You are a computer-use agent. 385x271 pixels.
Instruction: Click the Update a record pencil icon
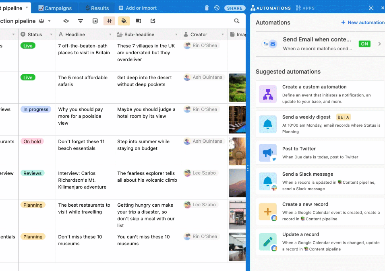(x=268, y=242)
